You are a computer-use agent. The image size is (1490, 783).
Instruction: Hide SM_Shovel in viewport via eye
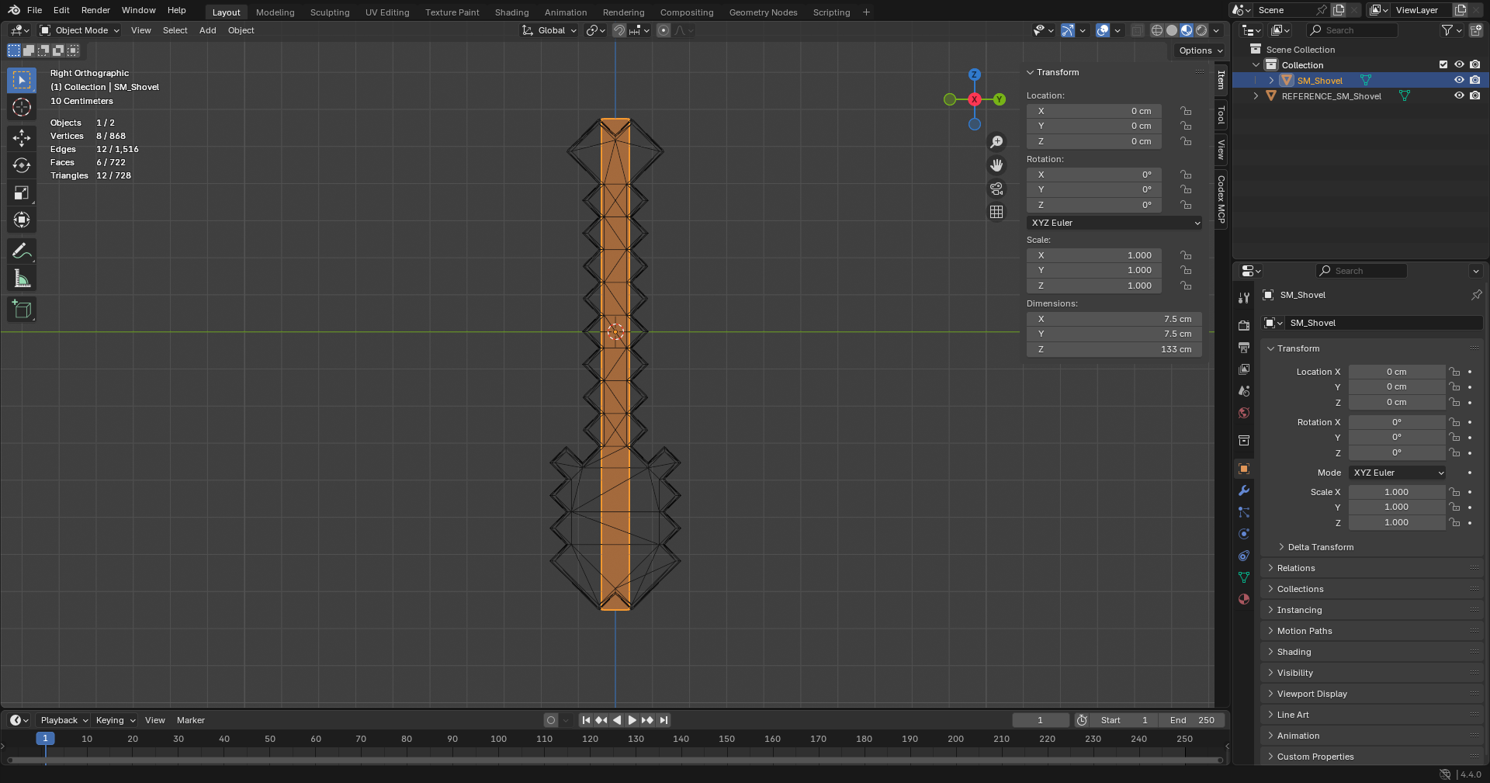1459,80
